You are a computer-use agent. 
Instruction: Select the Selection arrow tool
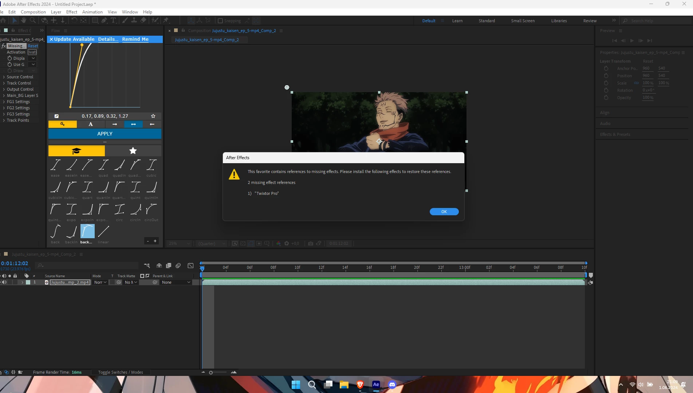pyautogui.click(x=15, y=20)
